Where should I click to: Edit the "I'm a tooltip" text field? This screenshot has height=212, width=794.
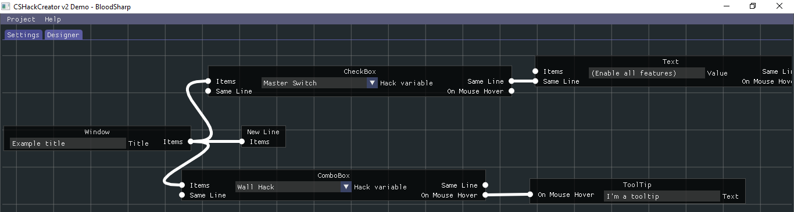(662, 196)
